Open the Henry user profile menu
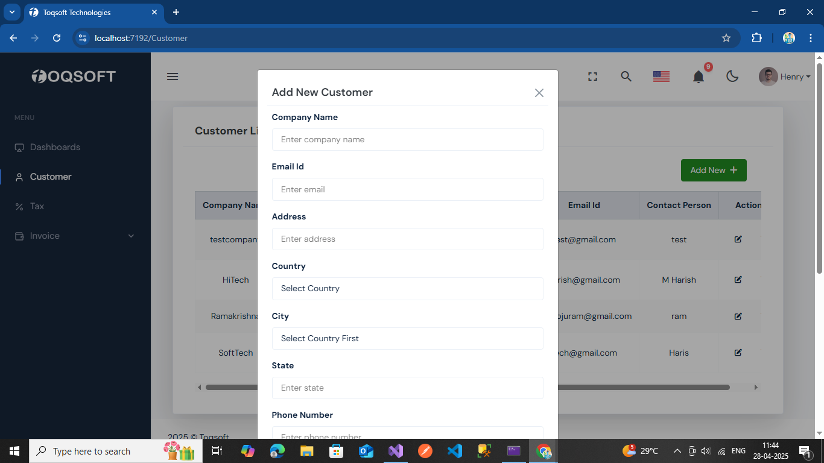The width and height of the screenshot is (824, 463). pyautogui.click(x=784, y=77)
